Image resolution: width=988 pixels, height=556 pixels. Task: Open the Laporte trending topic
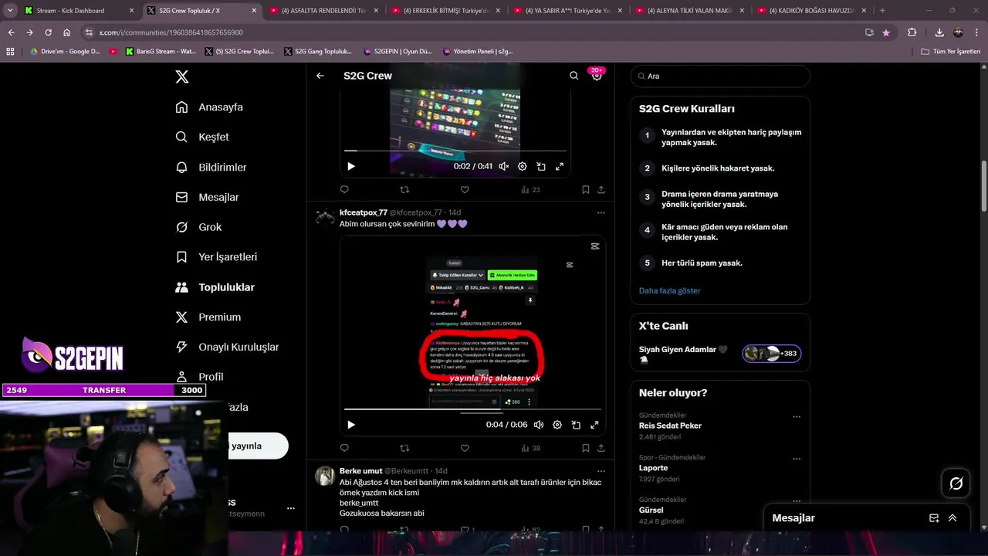(654, 468)
